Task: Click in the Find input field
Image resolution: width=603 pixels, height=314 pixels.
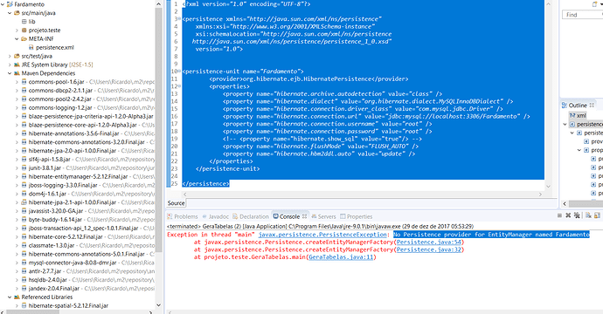Action: coord(582,15)
